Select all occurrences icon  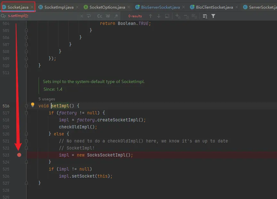(x=194, y=16)
